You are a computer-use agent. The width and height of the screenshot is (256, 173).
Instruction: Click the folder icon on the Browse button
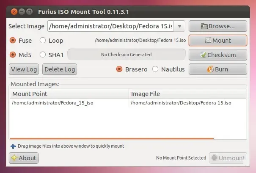coord(204,26)
